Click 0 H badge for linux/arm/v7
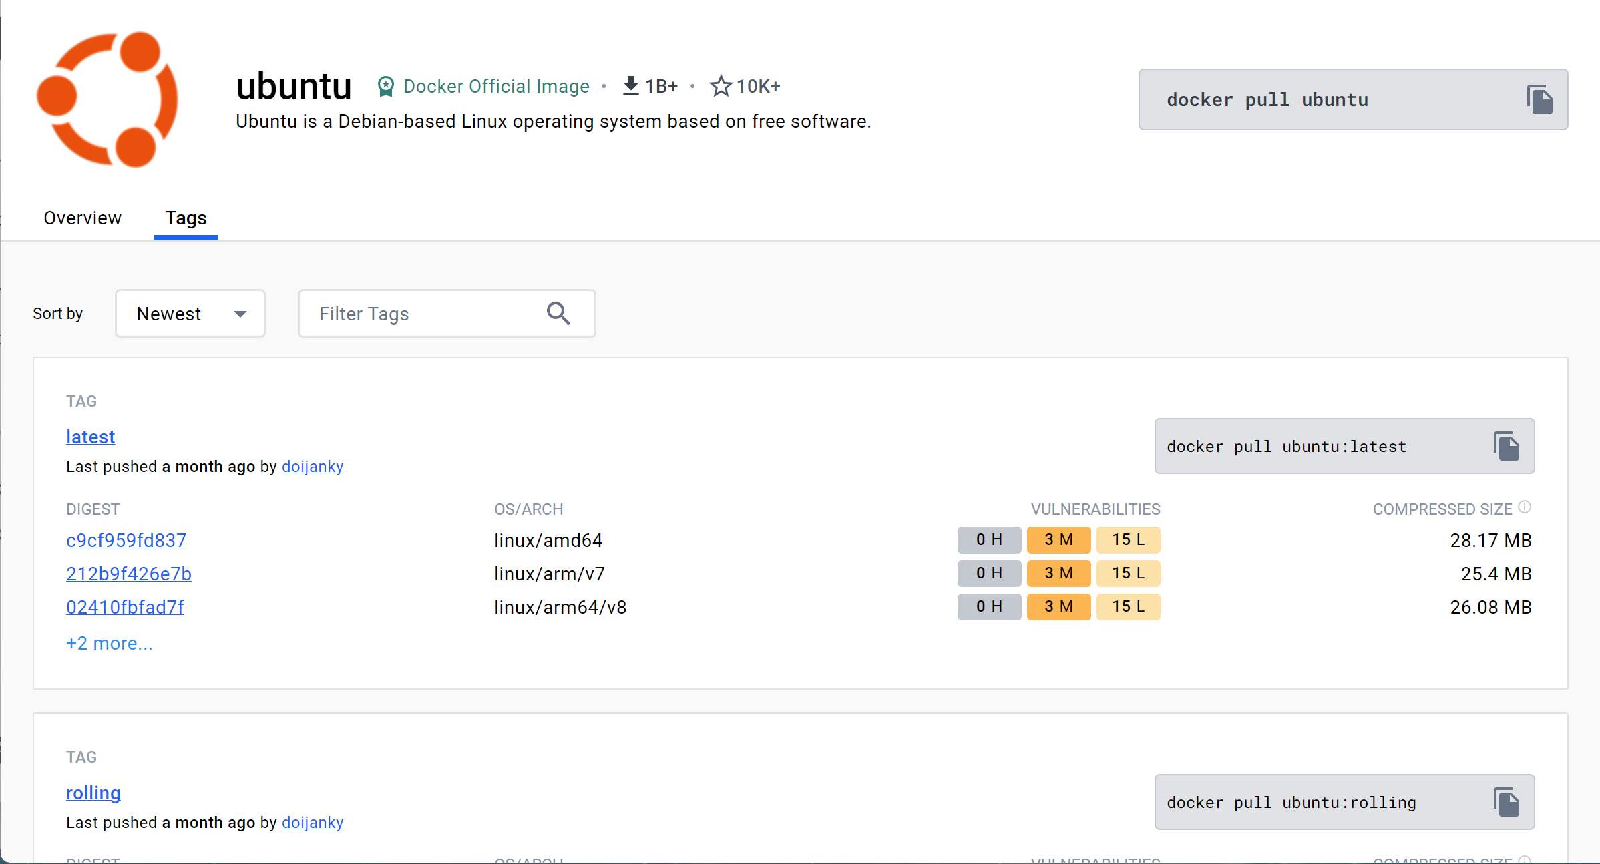The width and height of the screenshot is (1600, 864). click(989, 573)
